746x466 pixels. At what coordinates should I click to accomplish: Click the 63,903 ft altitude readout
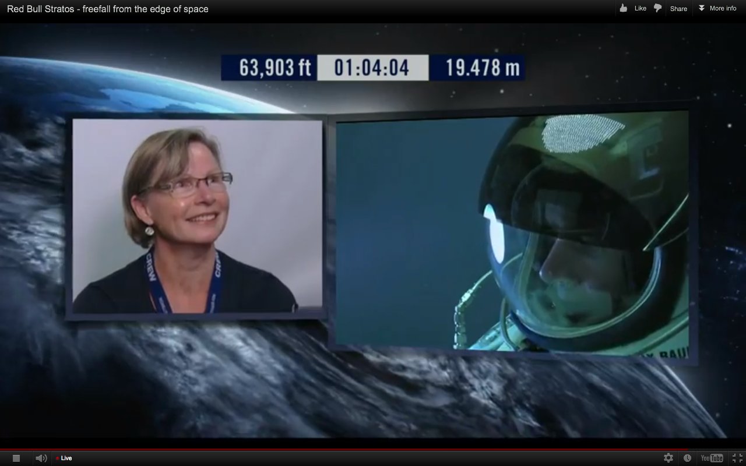click(x=269, y=68)
